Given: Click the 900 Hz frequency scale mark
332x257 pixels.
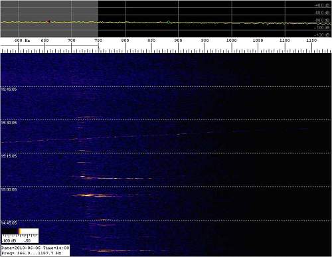Looking at the screenshot, I should [178, 41].
